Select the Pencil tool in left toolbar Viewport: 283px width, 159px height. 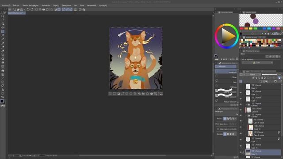(3, 47)
